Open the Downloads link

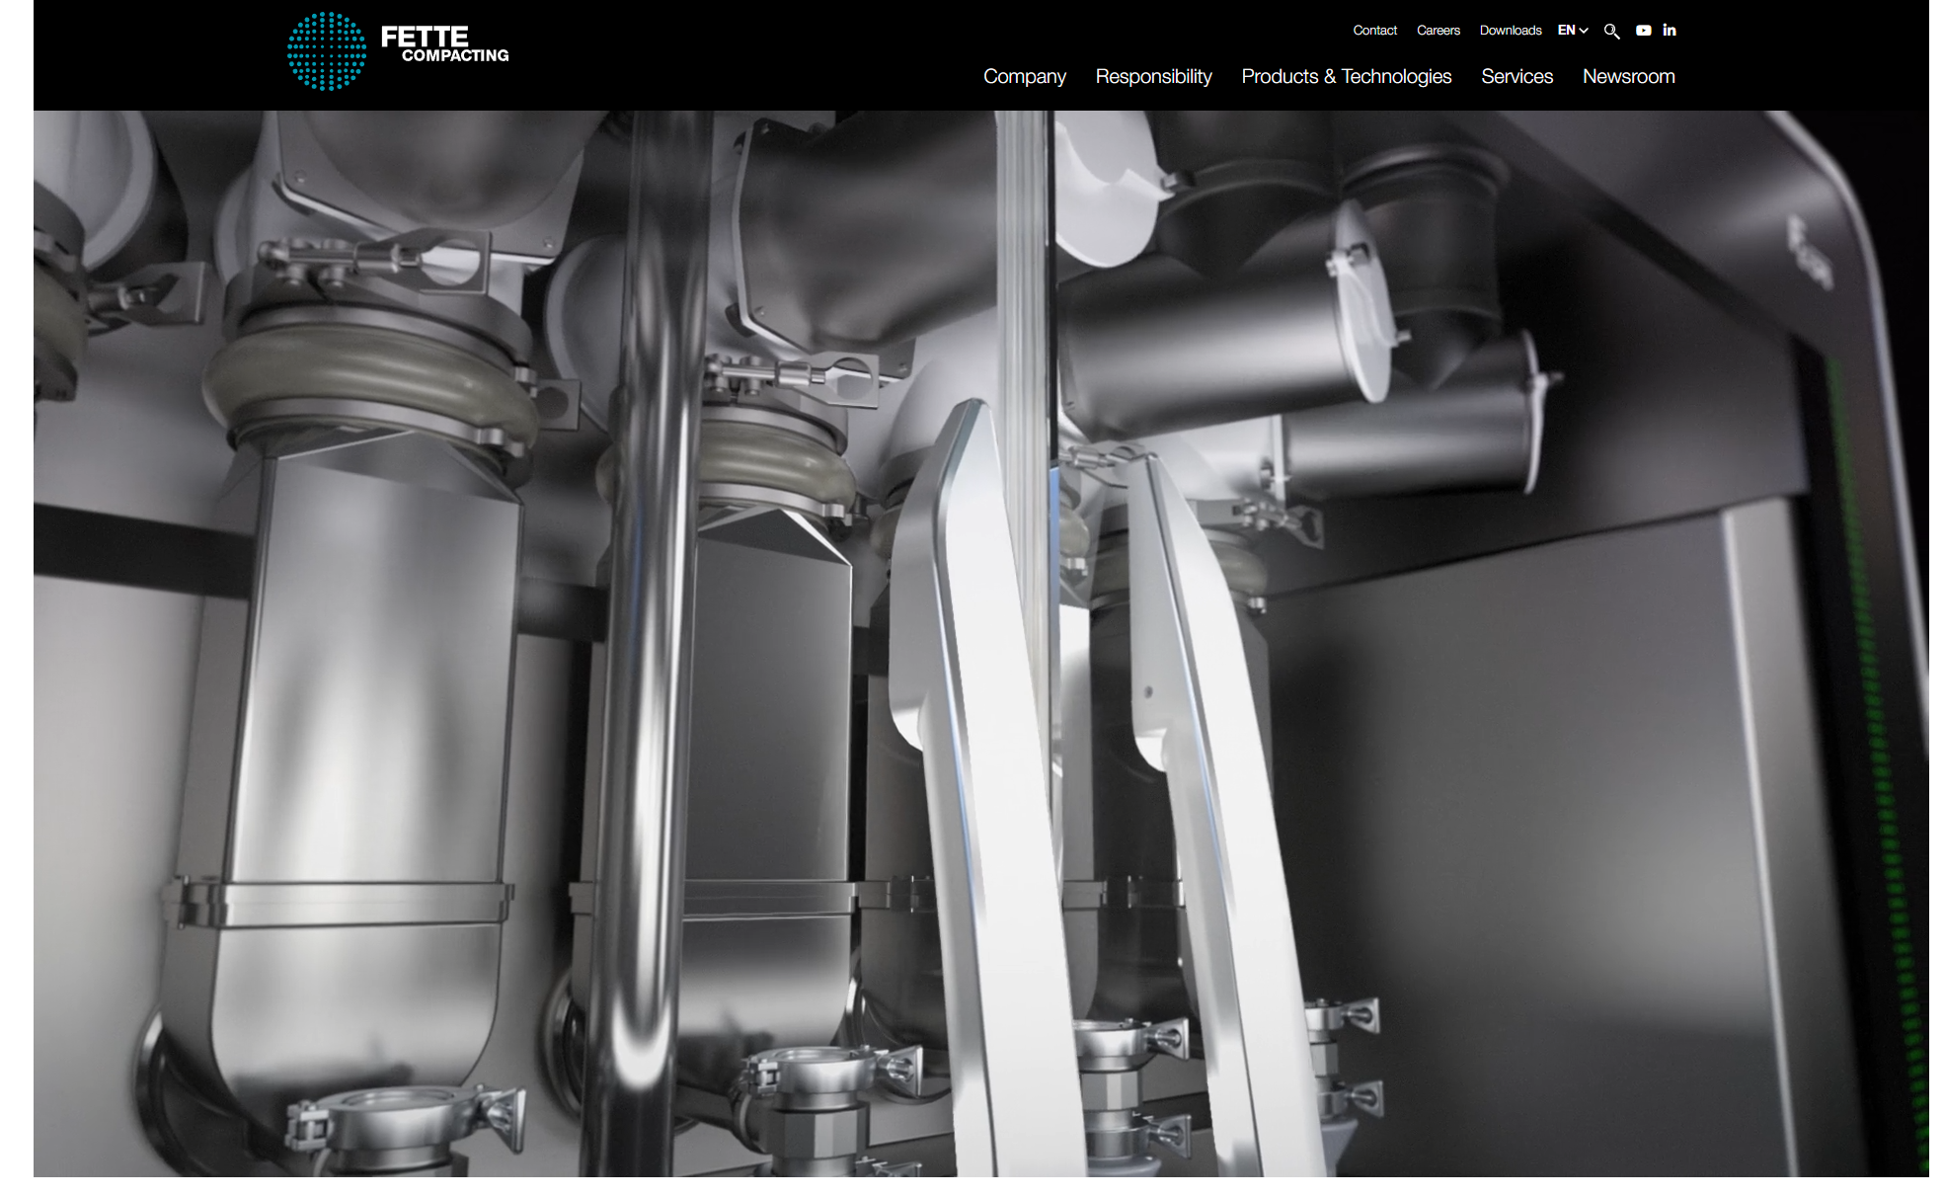click(1510, 31)
